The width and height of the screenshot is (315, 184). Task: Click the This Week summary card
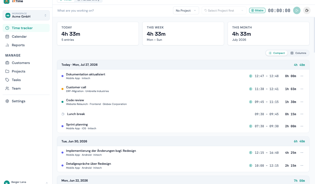[183, 34]
